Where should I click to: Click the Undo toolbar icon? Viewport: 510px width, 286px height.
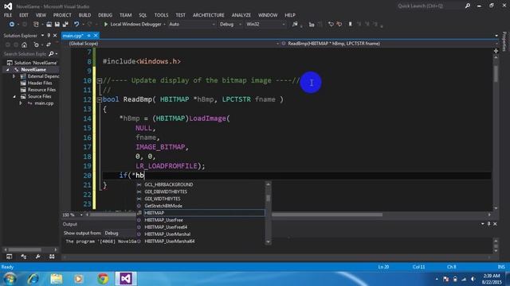coord(76,25)
